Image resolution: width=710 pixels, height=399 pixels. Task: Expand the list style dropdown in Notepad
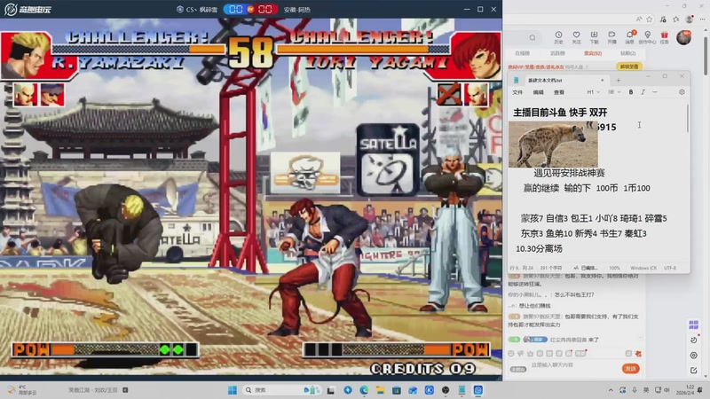(614, 92)
